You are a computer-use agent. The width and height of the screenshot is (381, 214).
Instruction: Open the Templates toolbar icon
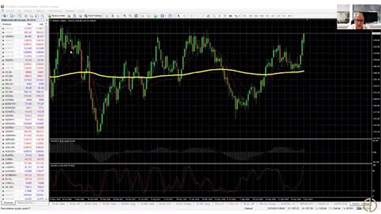[170, 16]
